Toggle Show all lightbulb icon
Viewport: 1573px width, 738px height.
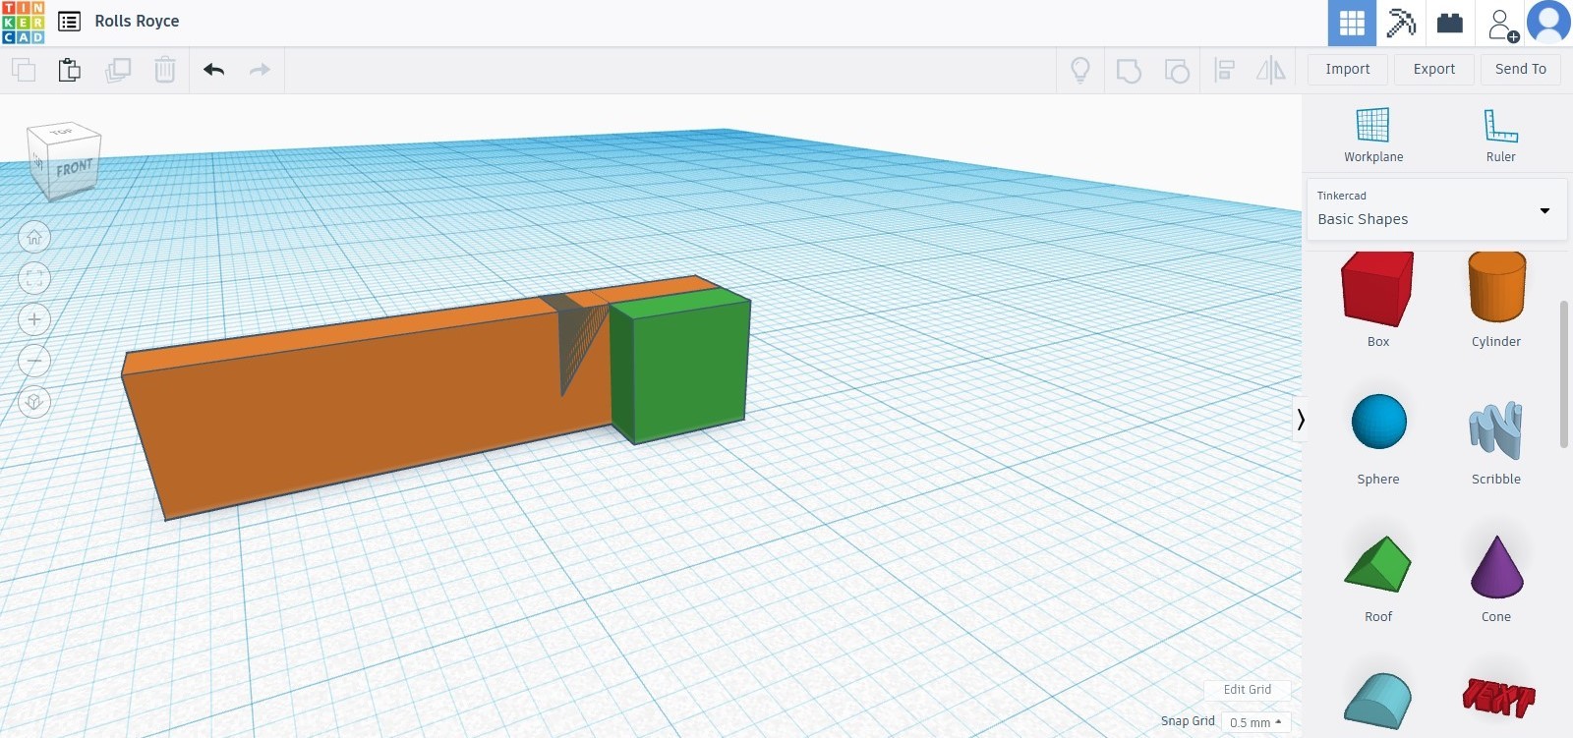[1080, 70]
